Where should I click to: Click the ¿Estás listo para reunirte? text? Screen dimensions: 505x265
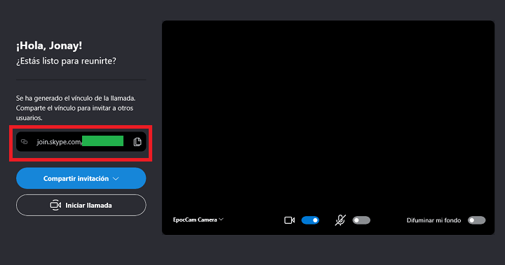[x=66, y=61]
